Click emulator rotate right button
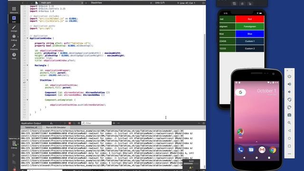 289,107
